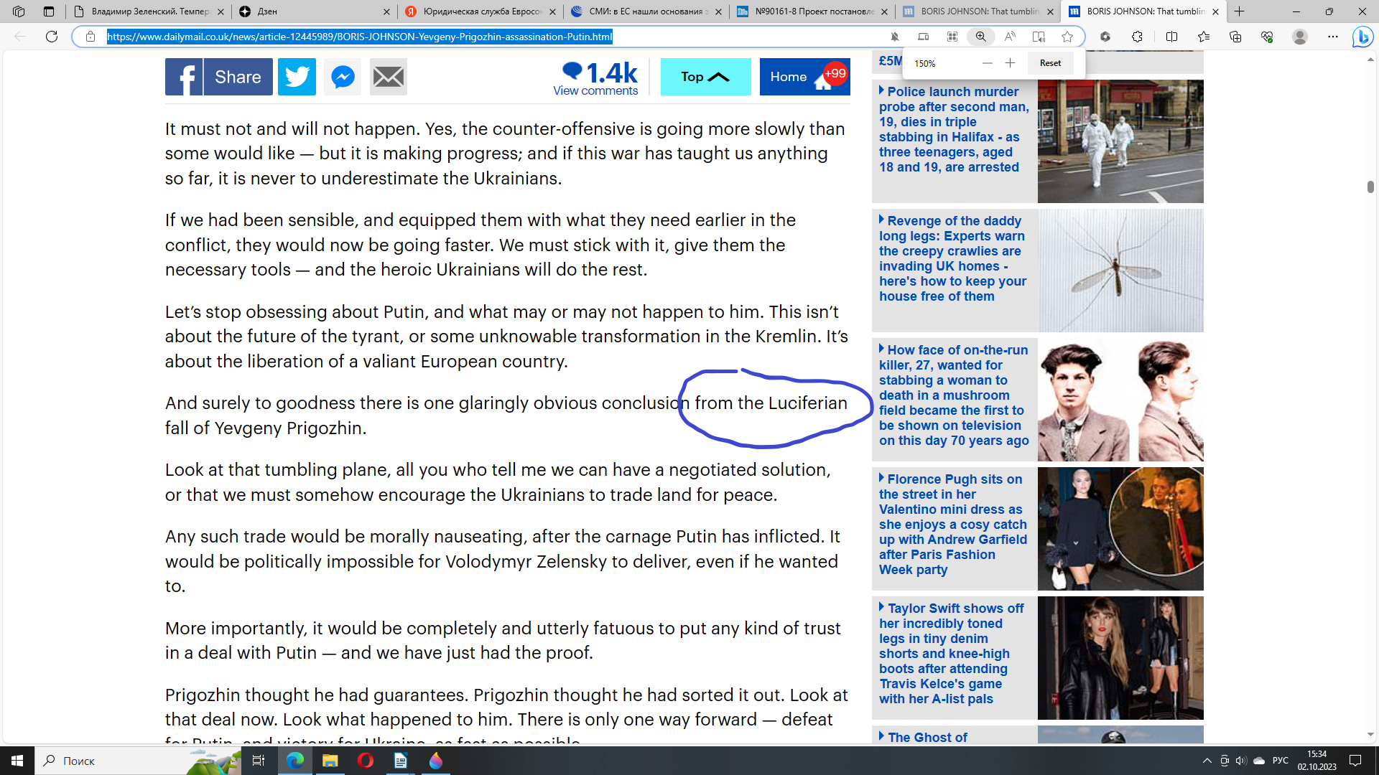Screen dimensions: 1379x775
Task: Click the forensic officers thumbnail
Action: (x=1120, y=141)
